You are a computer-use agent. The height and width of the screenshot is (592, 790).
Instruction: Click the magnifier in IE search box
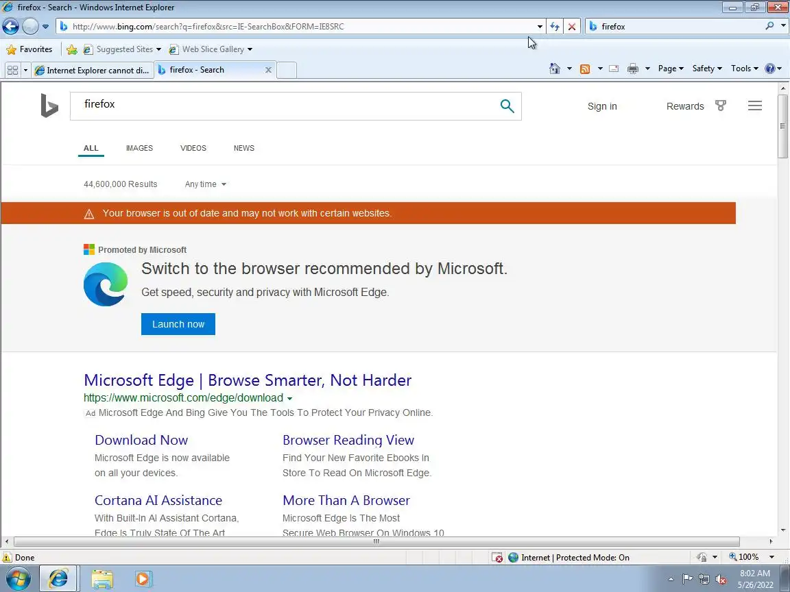[x=769, y=25]
